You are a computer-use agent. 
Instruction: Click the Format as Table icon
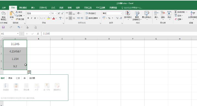137,13
